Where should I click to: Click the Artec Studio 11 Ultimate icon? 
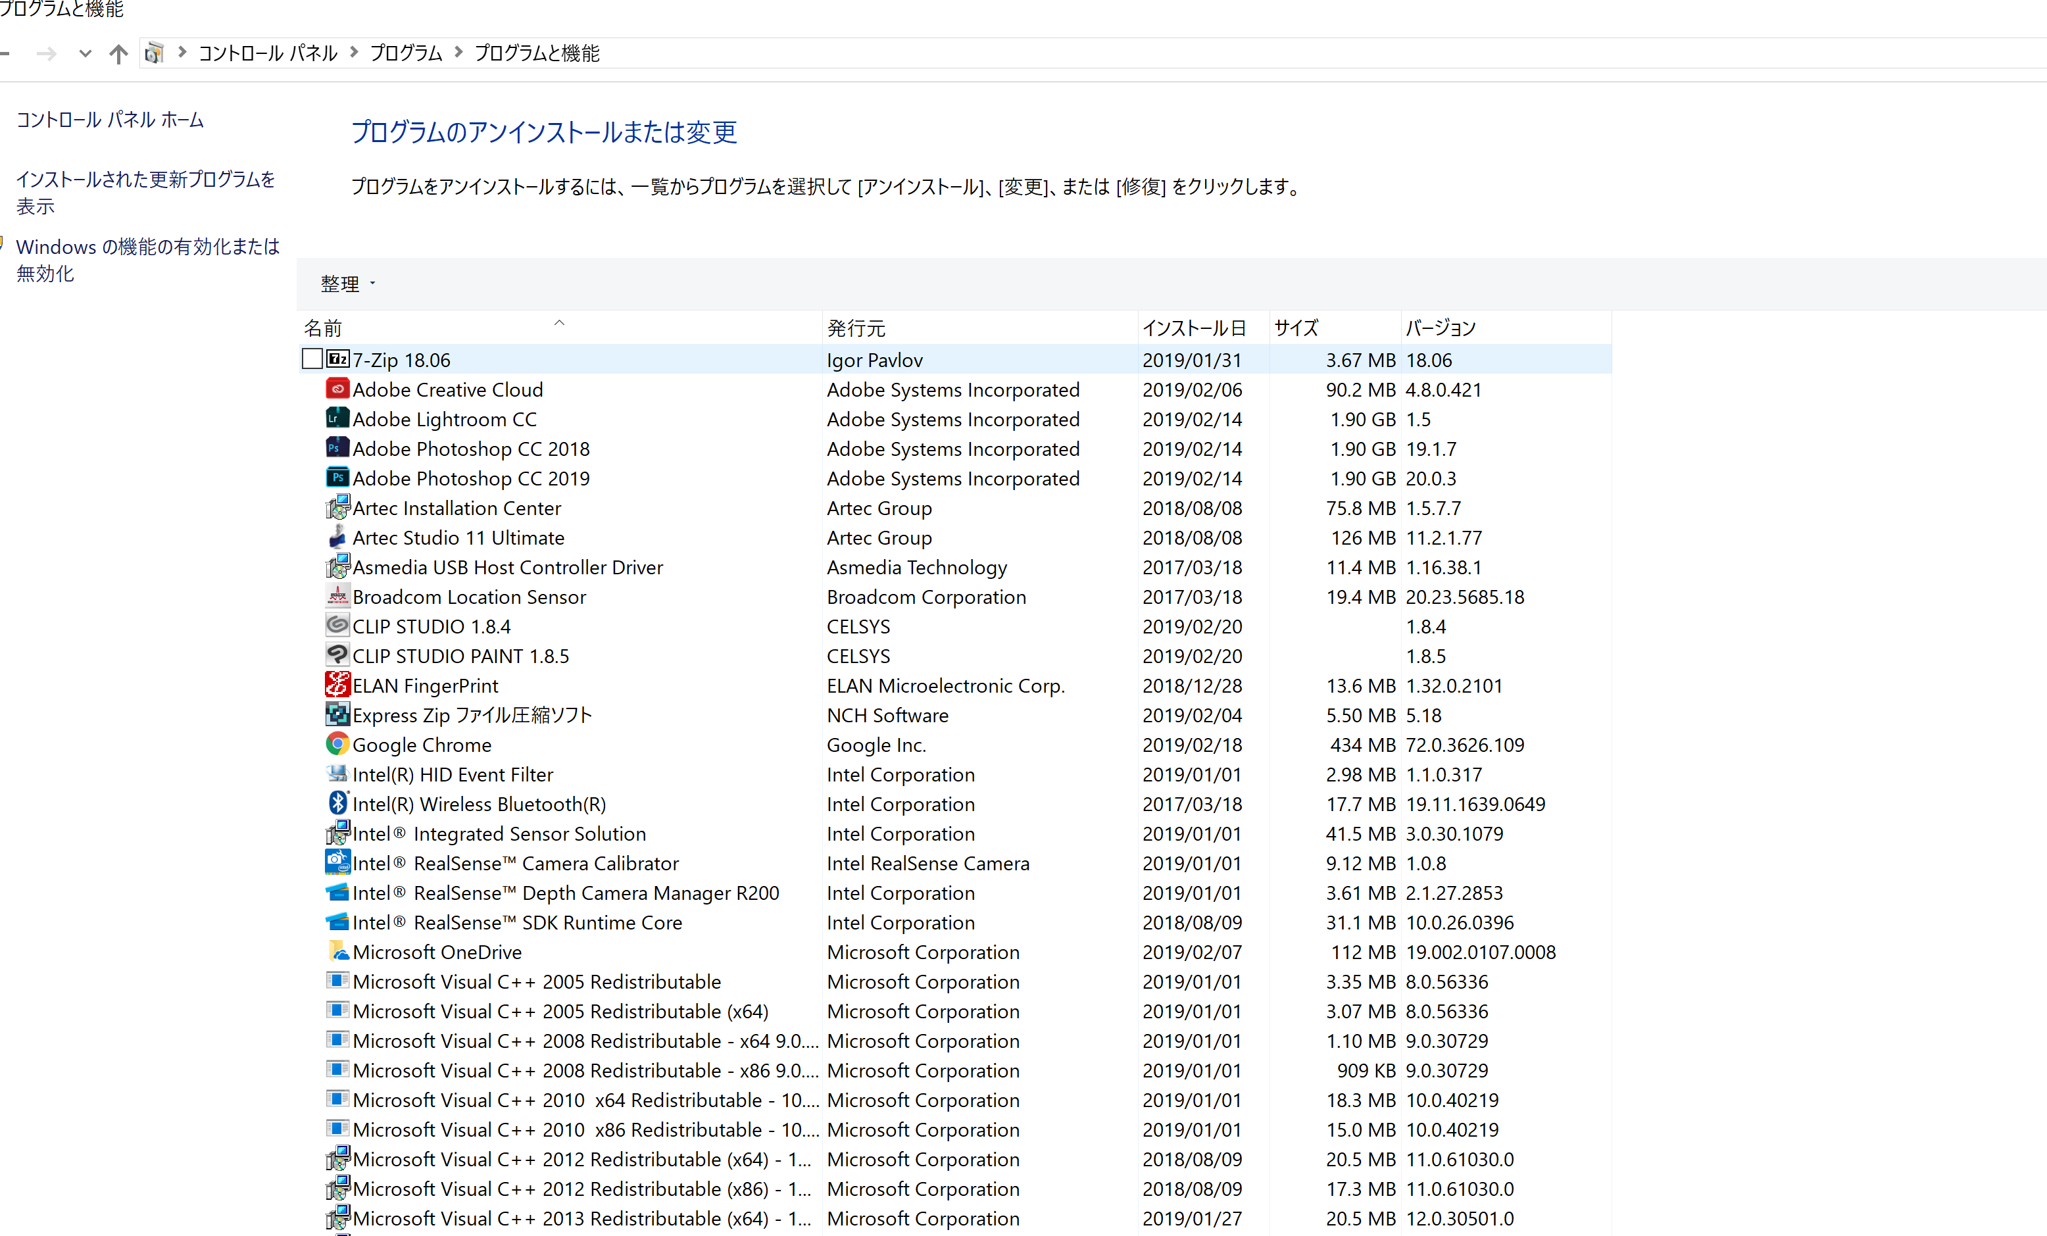(337, 537)
